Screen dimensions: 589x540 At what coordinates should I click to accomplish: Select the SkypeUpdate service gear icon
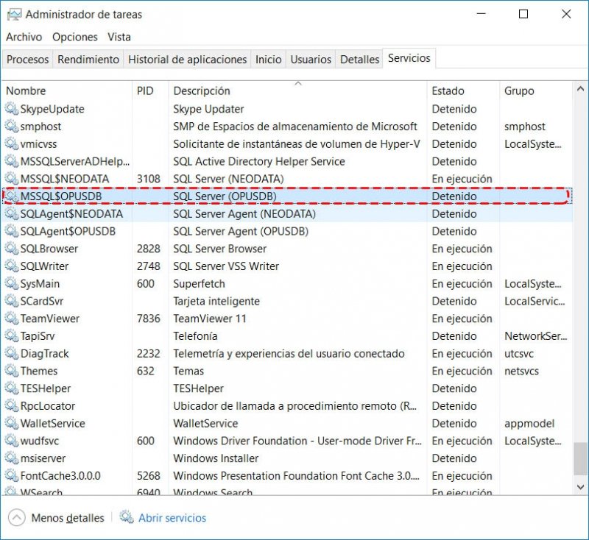11,109
